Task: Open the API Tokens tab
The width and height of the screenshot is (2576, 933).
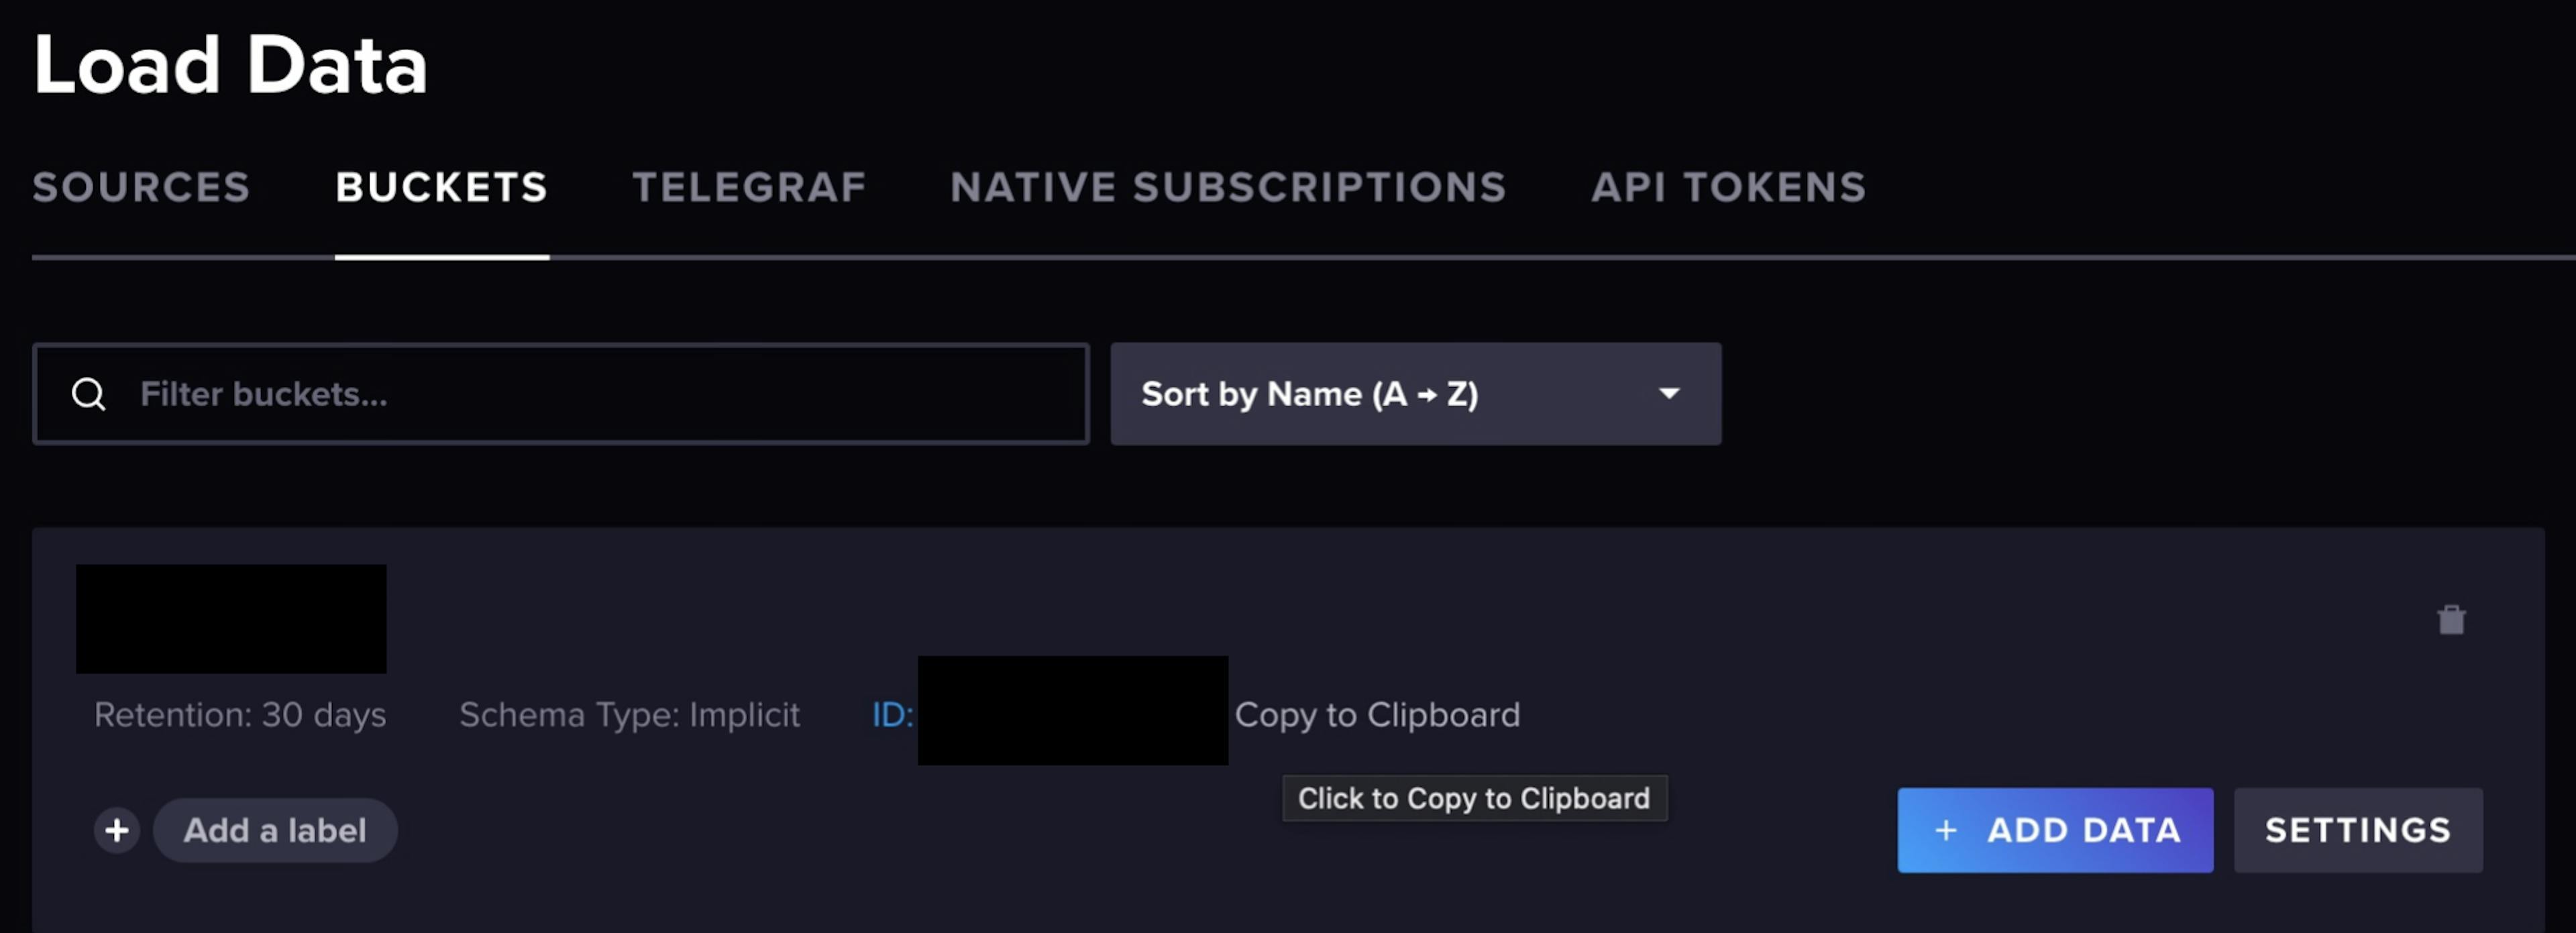Action: [1728, 187]
